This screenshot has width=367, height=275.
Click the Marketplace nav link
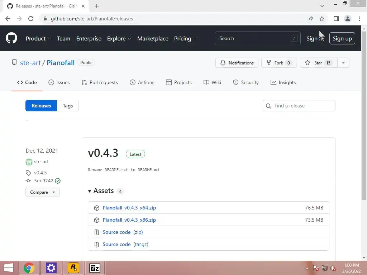tap(153, 39)
